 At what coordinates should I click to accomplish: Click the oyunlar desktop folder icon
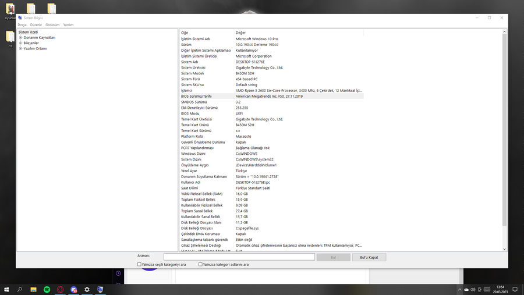point(10,11)
